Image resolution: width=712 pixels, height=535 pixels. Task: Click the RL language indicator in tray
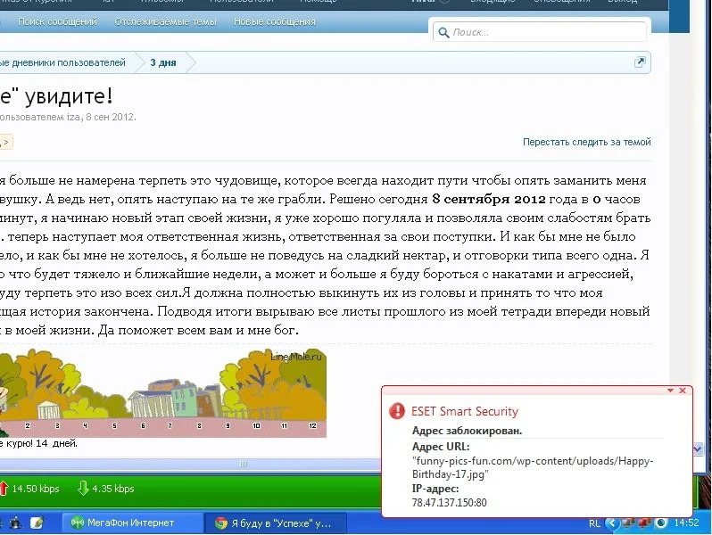coord(594,523)
